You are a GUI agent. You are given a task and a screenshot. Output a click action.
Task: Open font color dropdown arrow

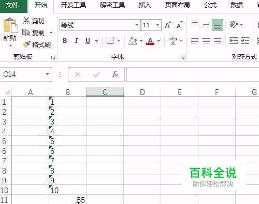click(x=159, y=41)
